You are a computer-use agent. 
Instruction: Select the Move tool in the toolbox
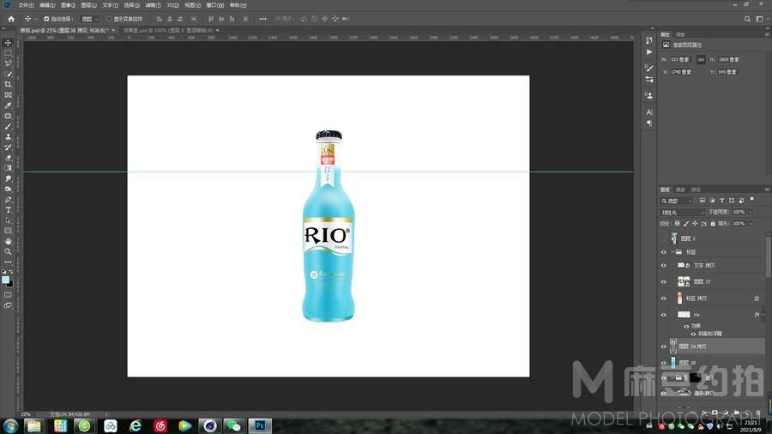click(8, 43)
